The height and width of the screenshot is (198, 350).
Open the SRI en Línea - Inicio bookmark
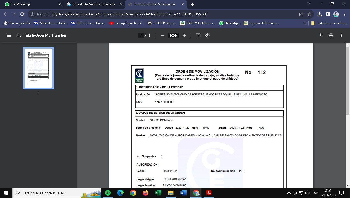coord(50,23)
